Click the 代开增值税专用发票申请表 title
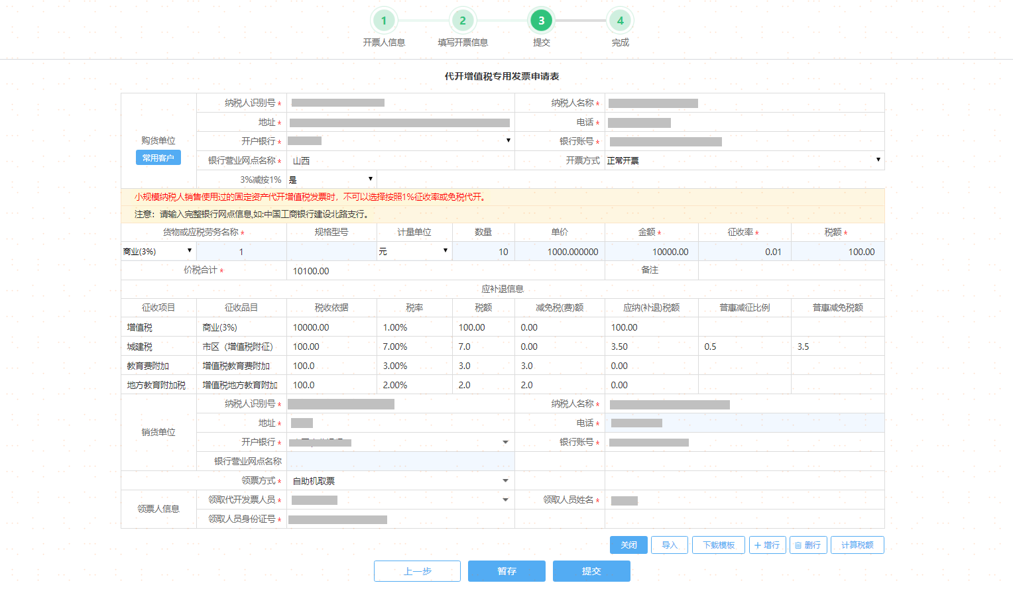Image resolution: width=1013 pixels, height=591 pixels. [x=502, y=76]
